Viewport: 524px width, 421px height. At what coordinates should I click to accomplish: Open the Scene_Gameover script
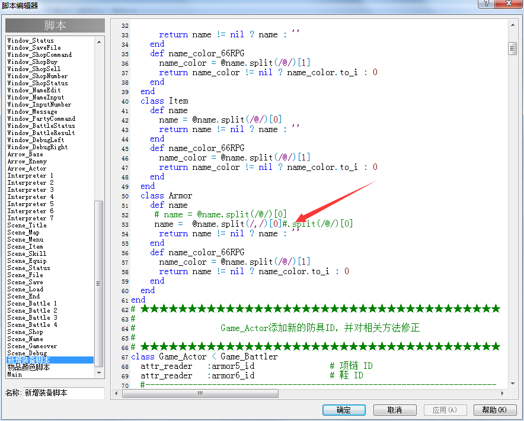tap(32, 346)
